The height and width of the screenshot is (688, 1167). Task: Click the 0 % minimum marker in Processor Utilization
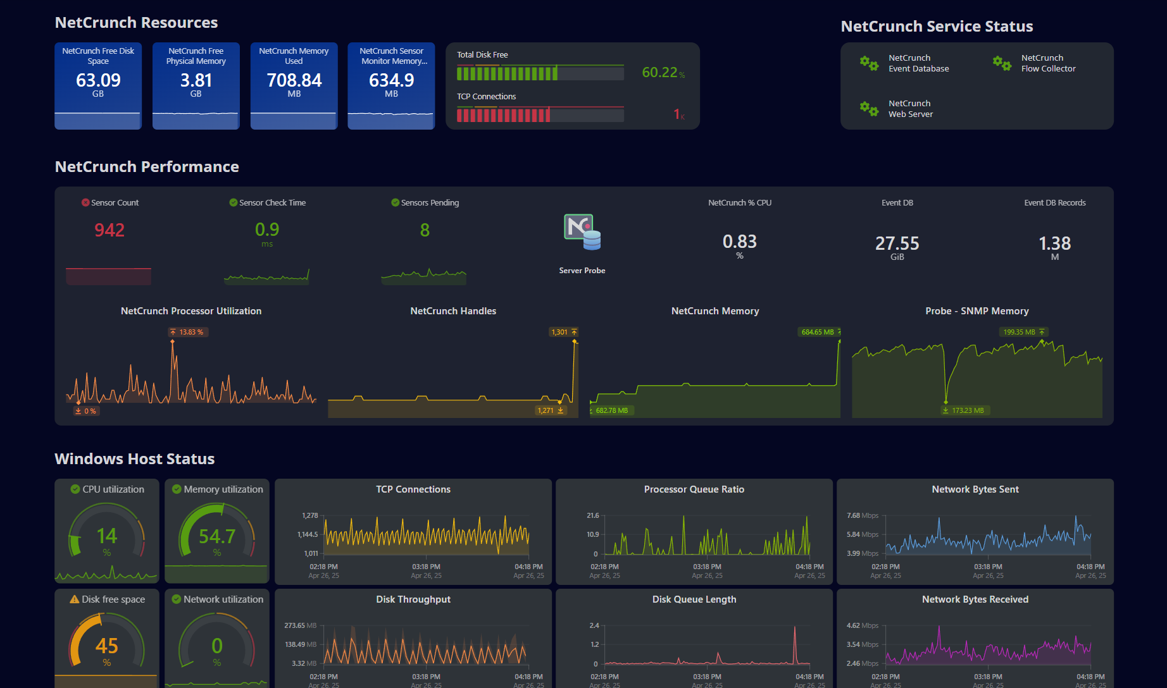(86, 411)
